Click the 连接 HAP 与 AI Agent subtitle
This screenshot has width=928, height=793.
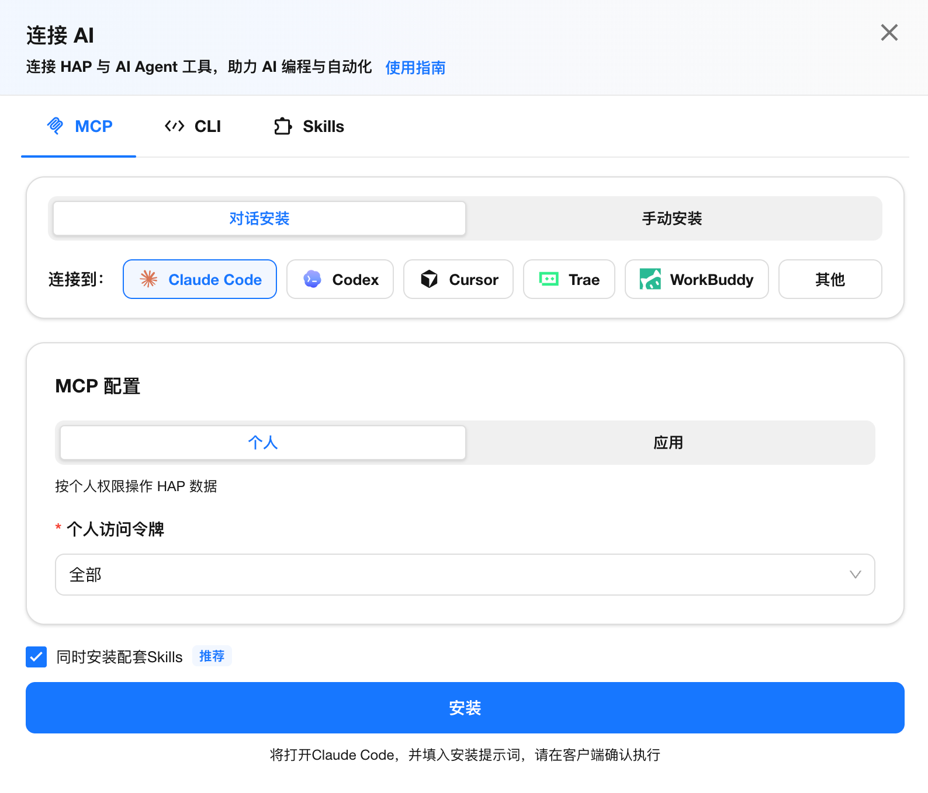tap(199, 67)
